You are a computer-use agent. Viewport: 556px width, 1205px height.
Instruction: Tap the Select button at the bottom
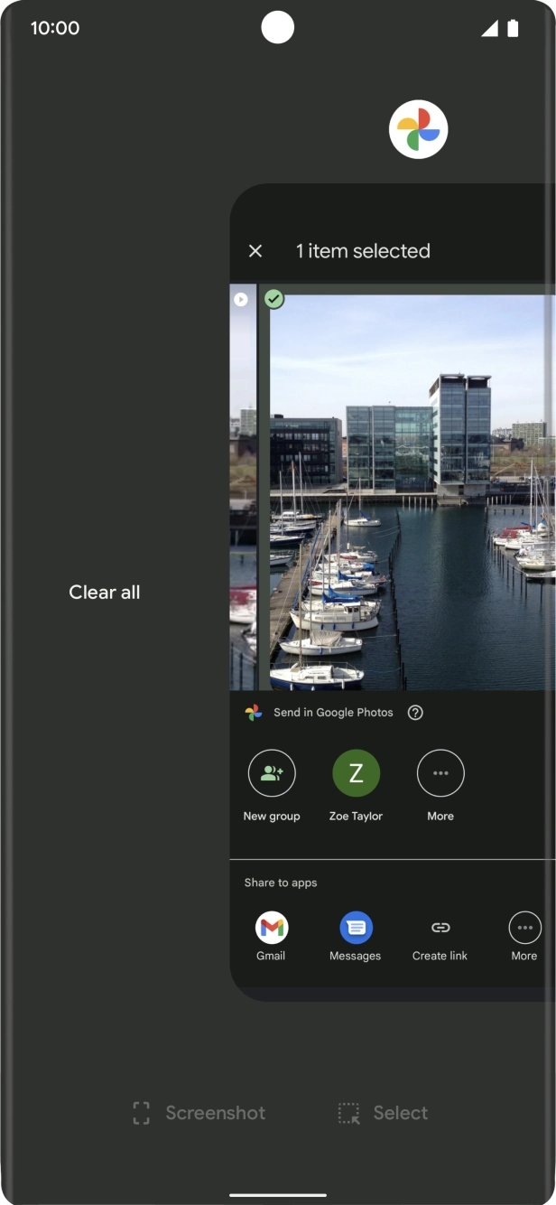(383, 1113)
